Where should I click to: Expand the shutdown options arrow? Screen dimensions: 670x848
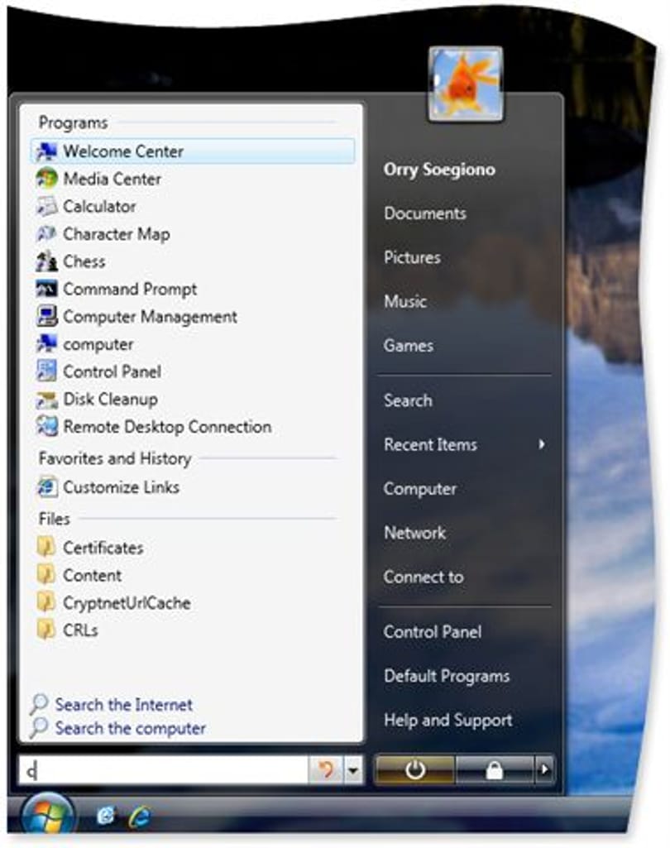[x=544, y=769]
